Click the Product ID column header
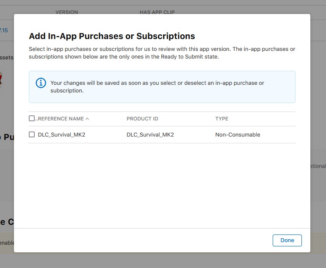Screen dimensions: 326x268 click(x=142, y=119)
